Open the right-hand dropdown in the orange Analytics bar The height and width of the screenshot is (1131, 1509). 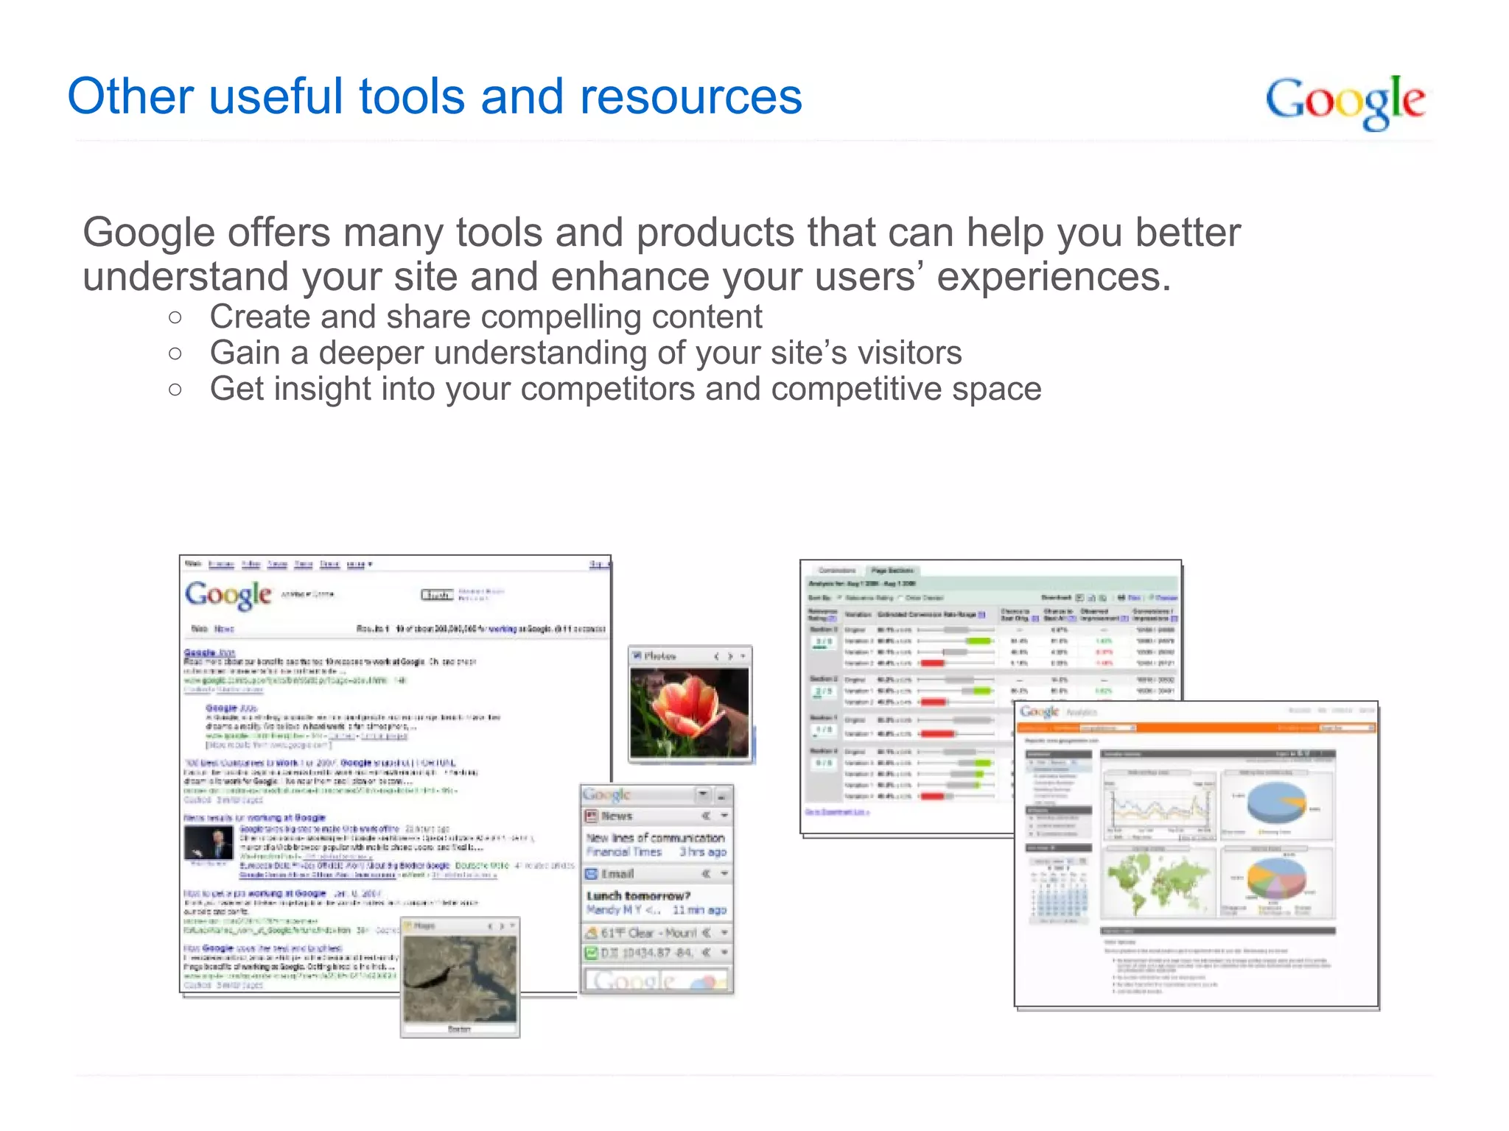point(1348,728)
